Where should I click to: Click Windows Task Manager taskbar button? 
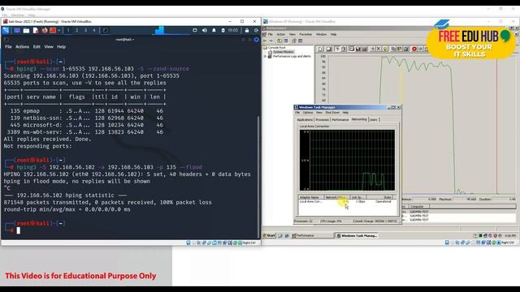(x=357, y=236)
